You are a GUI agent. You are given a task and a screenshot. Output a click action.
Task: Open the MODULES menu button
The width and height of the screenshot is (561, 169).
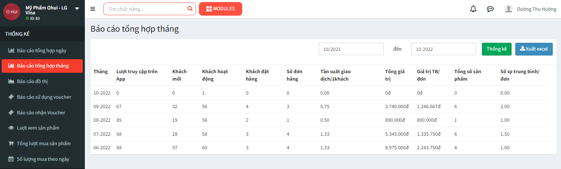[x=220, y=9]
